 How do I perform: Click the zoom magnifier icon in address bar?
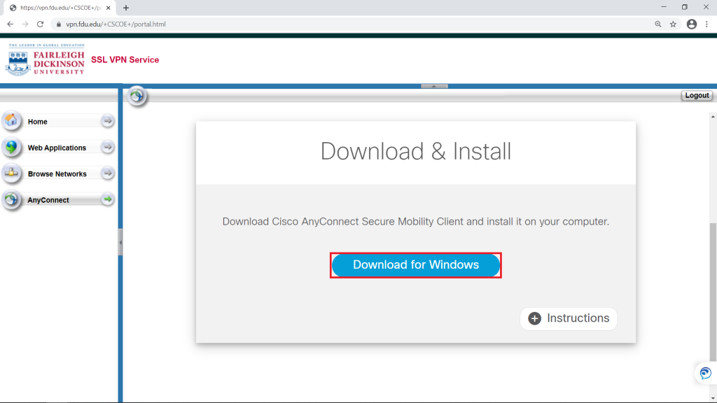(x=658, y=24)
